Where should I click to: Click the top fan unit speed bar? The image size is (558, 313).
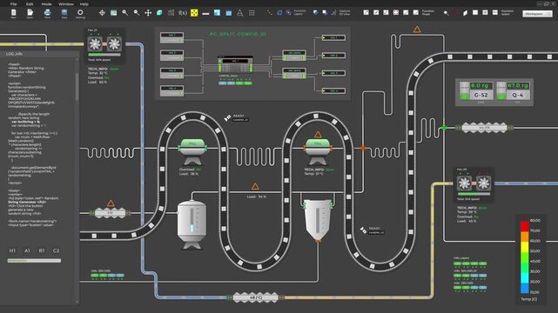coord(104,55)
